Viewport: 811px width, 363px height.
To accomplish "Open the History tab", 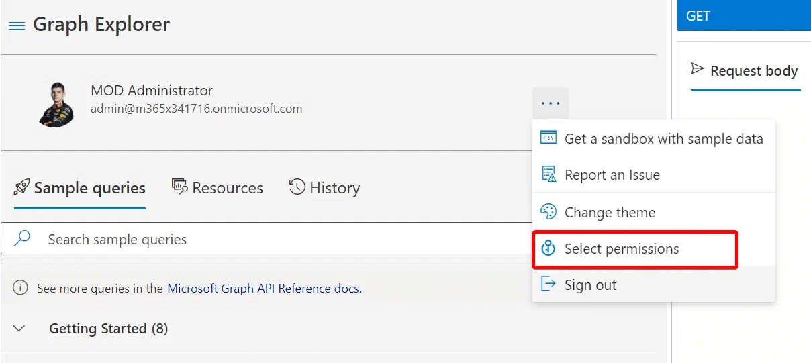I will 325,188.
